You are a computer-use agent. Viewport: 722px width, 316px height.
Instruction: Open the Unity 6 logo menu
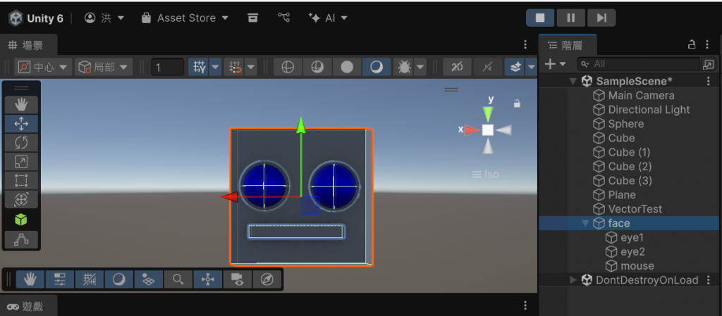[36, 18]
